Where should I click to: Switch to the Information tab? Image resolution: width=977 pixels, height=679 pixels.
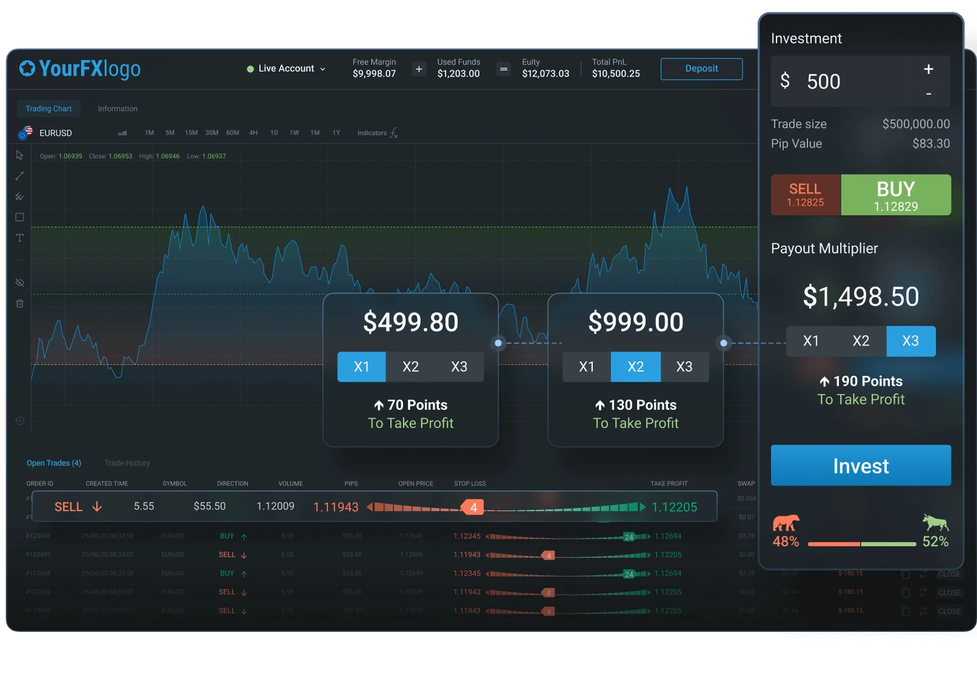tap(118, 108)
